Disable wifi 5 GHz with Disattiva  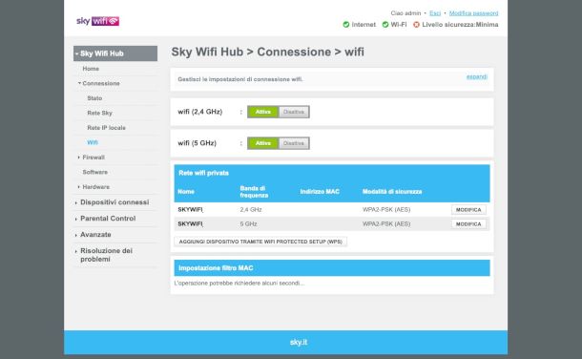pyautogui.click(x=294, y=143)
